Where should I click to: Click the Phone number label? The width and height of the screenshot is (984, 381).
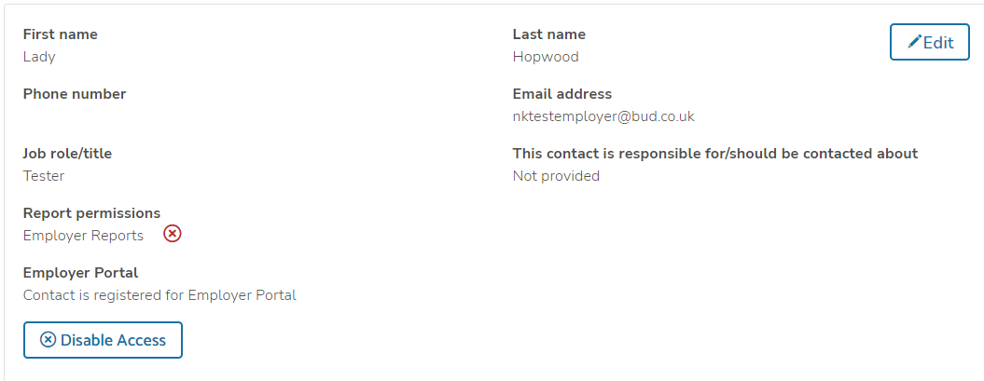75,94
